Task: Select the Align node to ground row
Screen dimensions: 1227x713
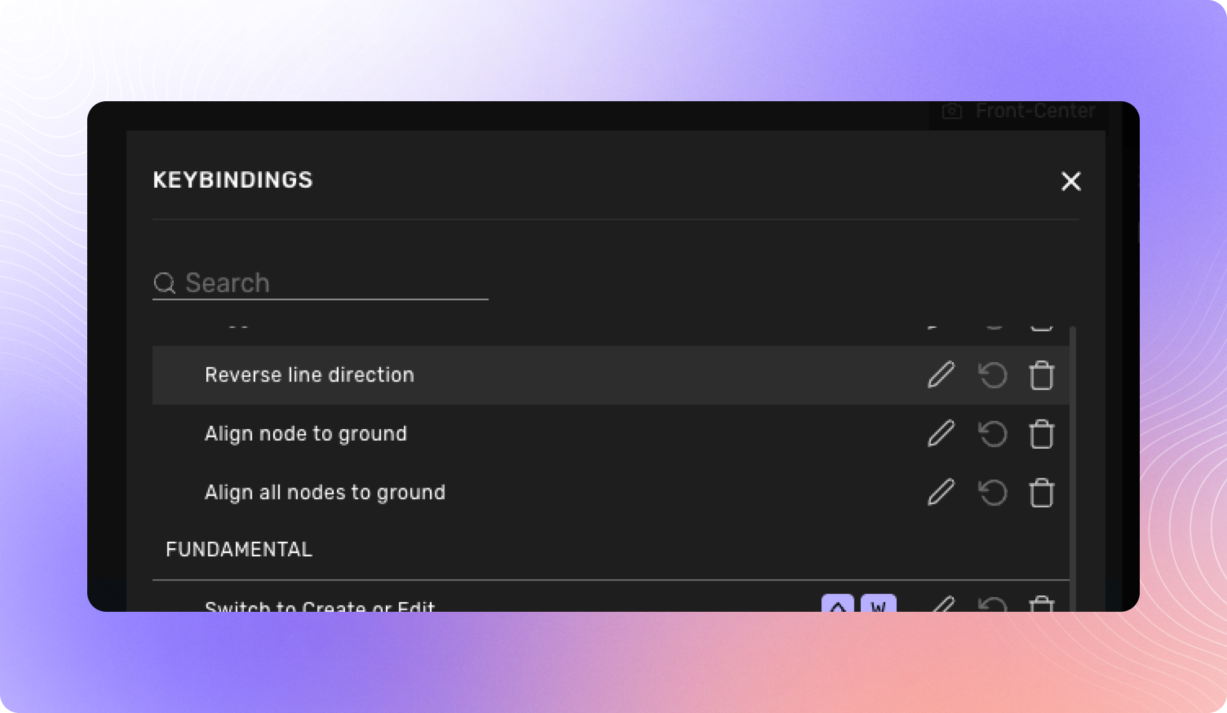Action: click(306, 434)
